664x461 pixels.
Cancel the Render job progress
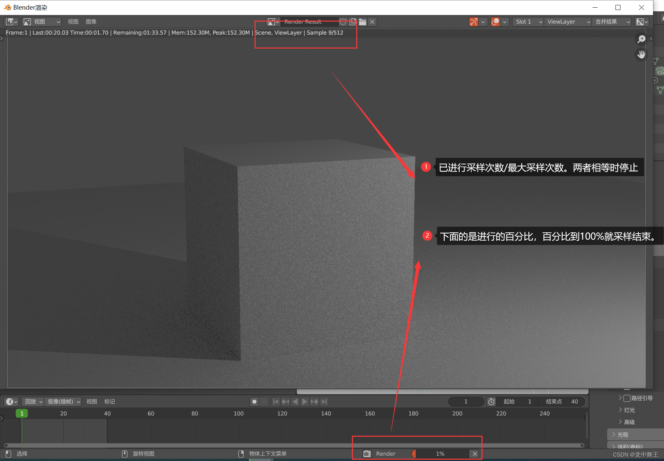pos(475,454)
